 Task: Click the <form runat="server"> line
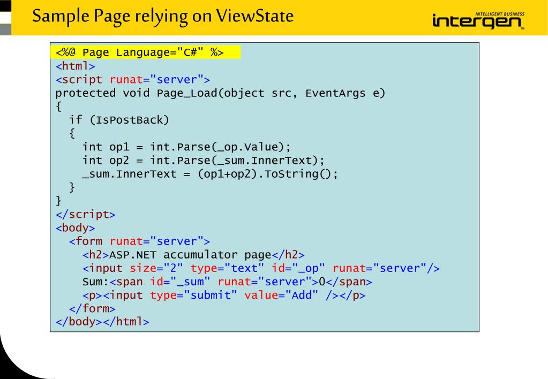point(139,241)
